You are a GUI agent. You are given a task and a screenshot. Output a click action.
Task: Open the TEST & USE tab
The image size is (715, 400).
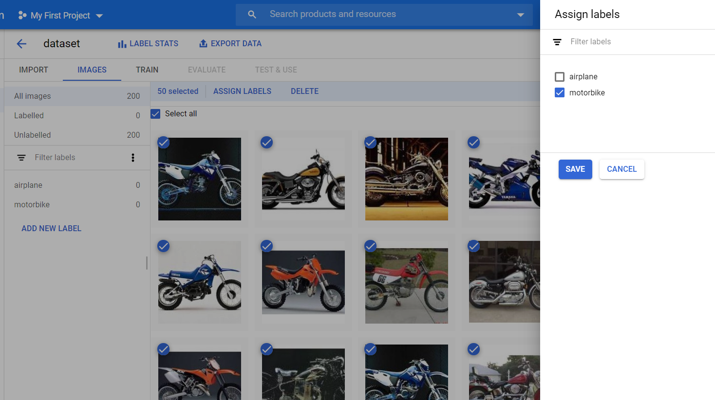276,70
